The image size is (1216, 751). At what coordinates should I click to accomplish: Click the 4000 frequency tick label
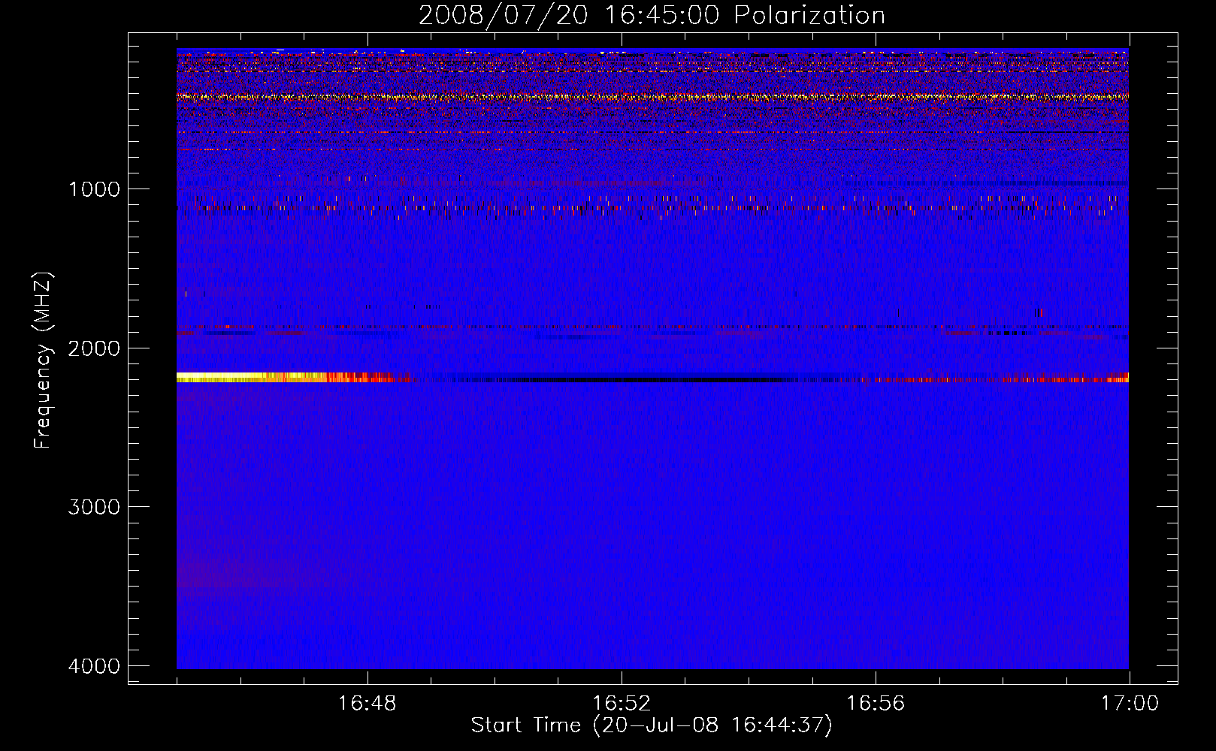[94, 665]
